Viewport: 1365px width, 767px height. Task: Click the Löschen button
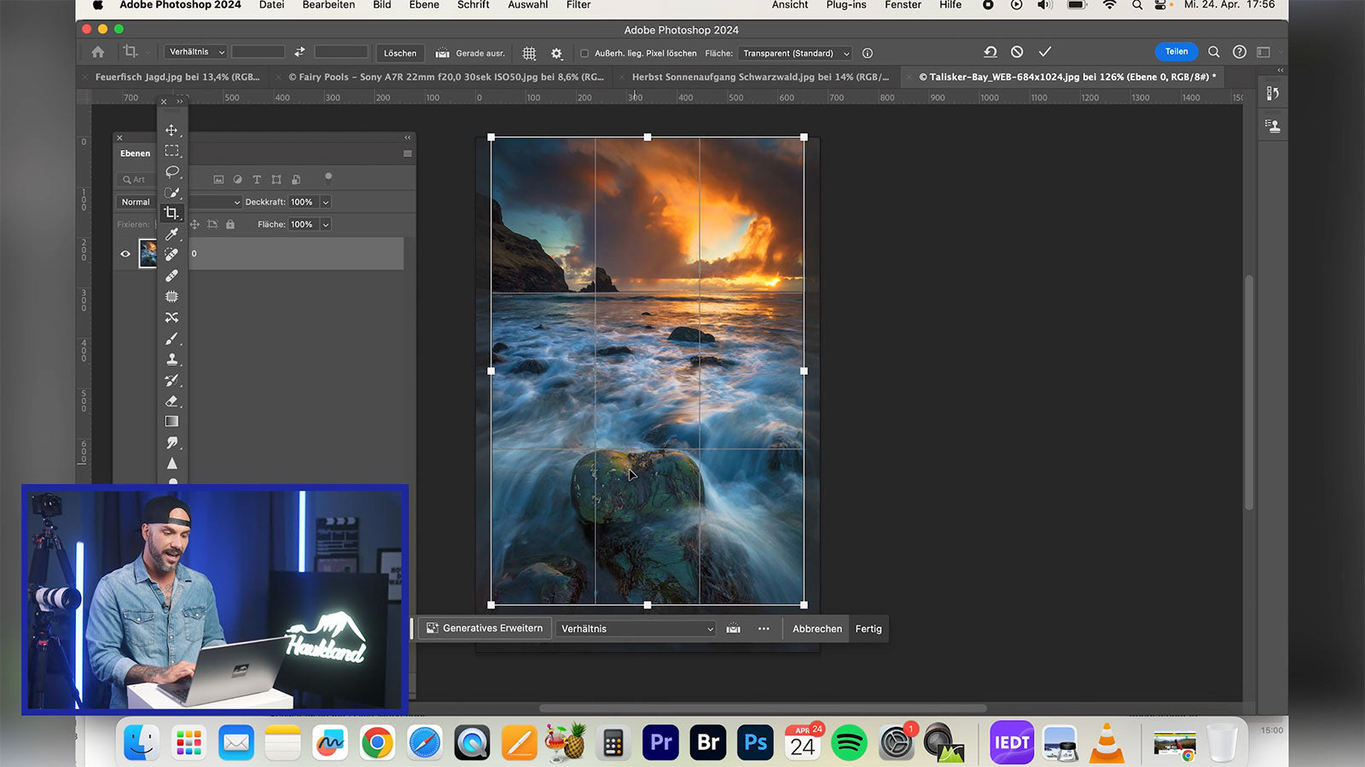click(x=400, y=53)
